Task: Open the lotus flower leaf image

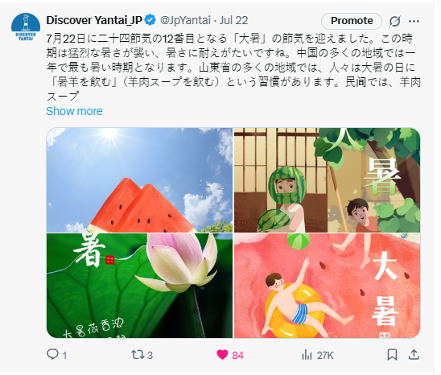Action: [139, 286]
